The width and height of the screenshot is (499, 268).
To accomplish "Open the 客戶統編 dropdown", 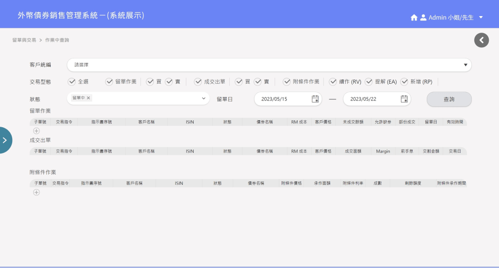I will click(269, 65).
